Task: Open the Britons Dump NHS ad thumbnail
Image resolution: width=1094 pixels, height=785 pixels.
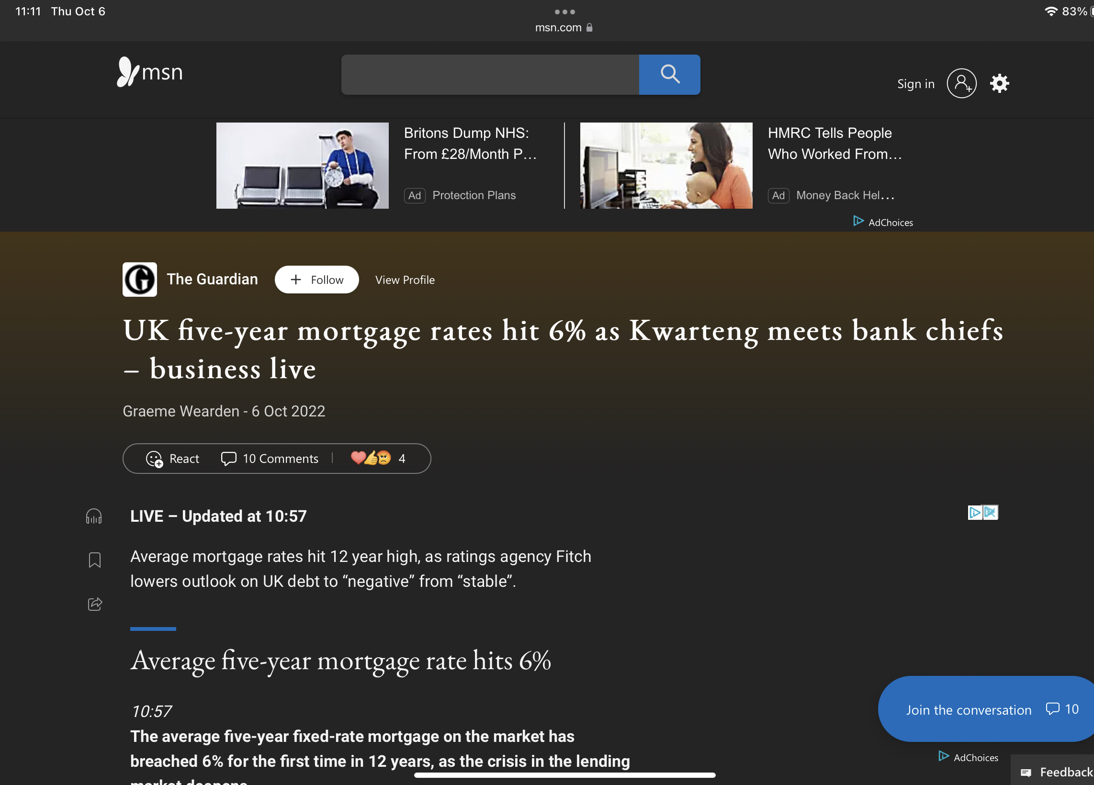Action: [x=303, y=166]
